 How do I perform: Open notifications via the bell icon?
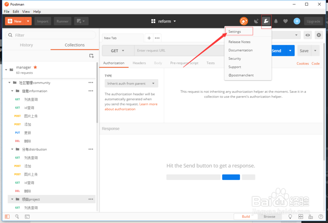pyautogui.click(x=276, y=21)
